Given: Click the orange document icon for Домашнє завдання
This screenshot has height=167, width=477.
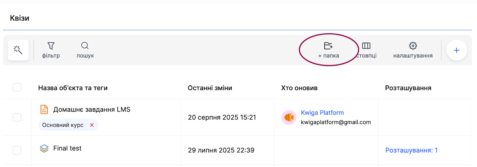Looking at the screenshot, I should click(44, 109).
